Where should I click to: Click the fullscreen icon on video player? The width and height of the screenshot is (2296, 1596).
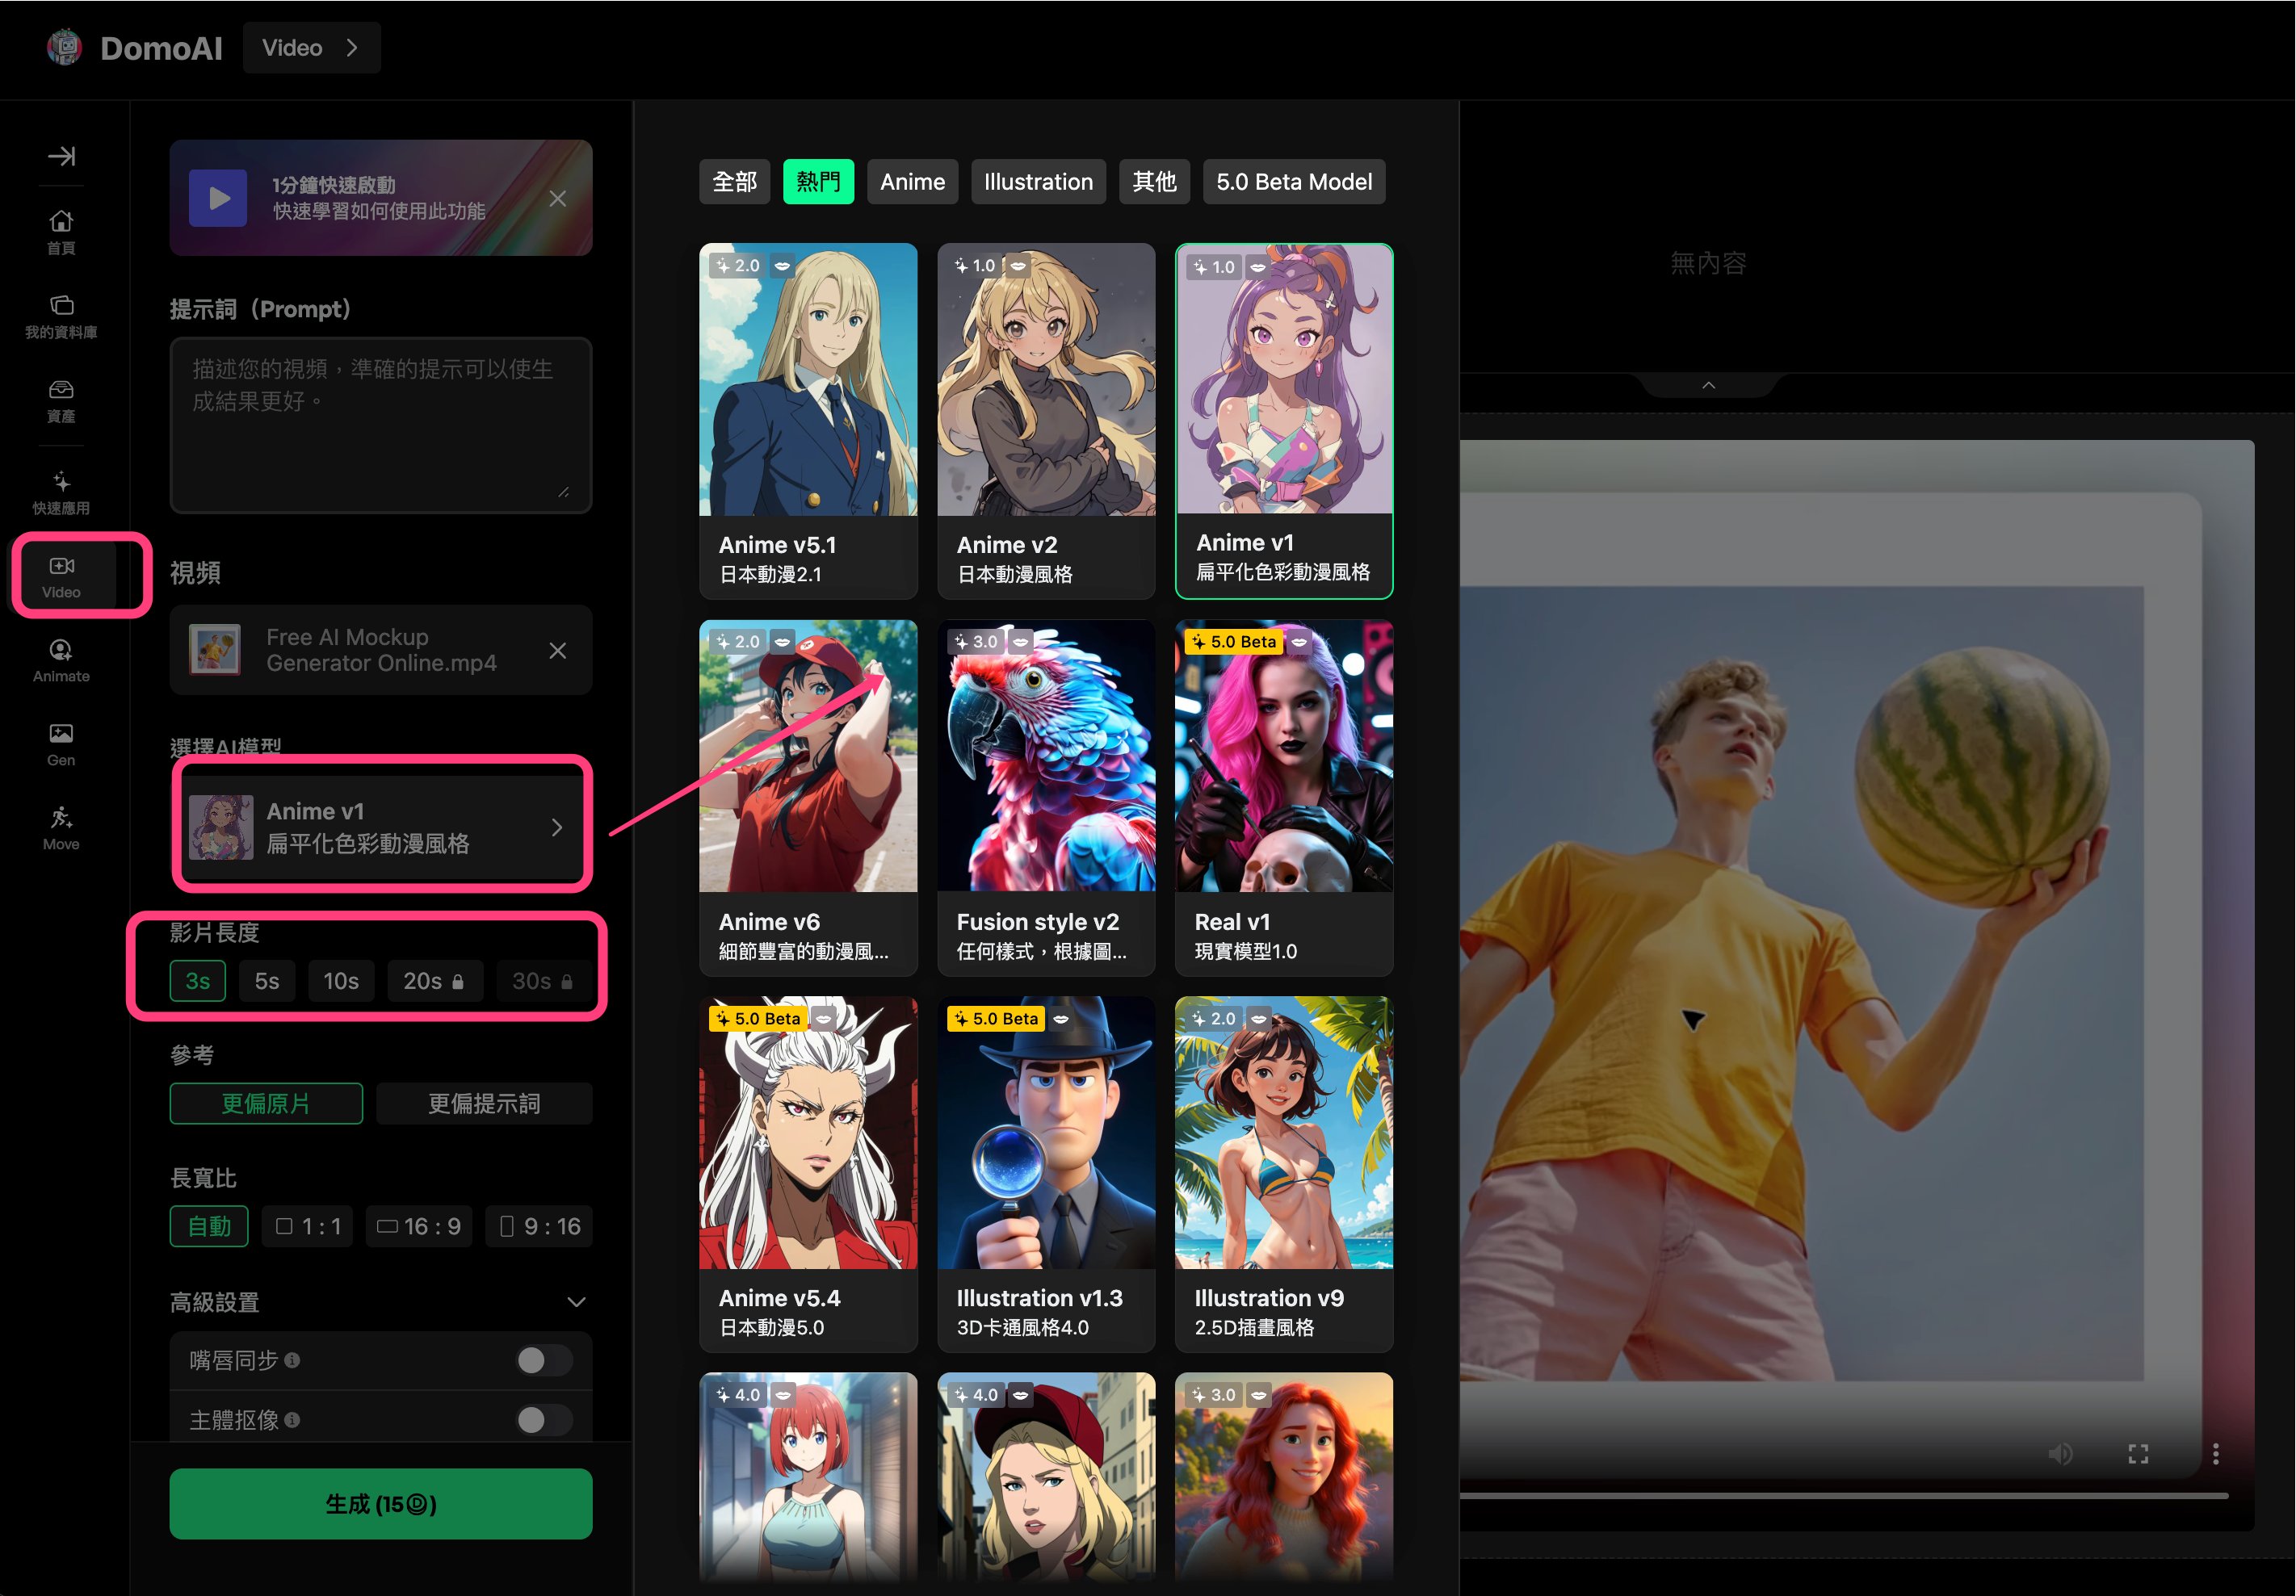[2138, 1454]
